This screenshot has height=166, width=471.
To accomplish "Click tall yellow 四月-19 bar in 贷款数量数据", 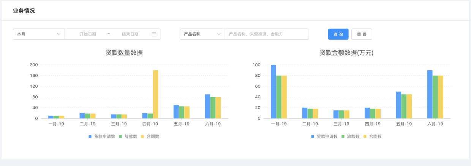I will coord(156,94).
